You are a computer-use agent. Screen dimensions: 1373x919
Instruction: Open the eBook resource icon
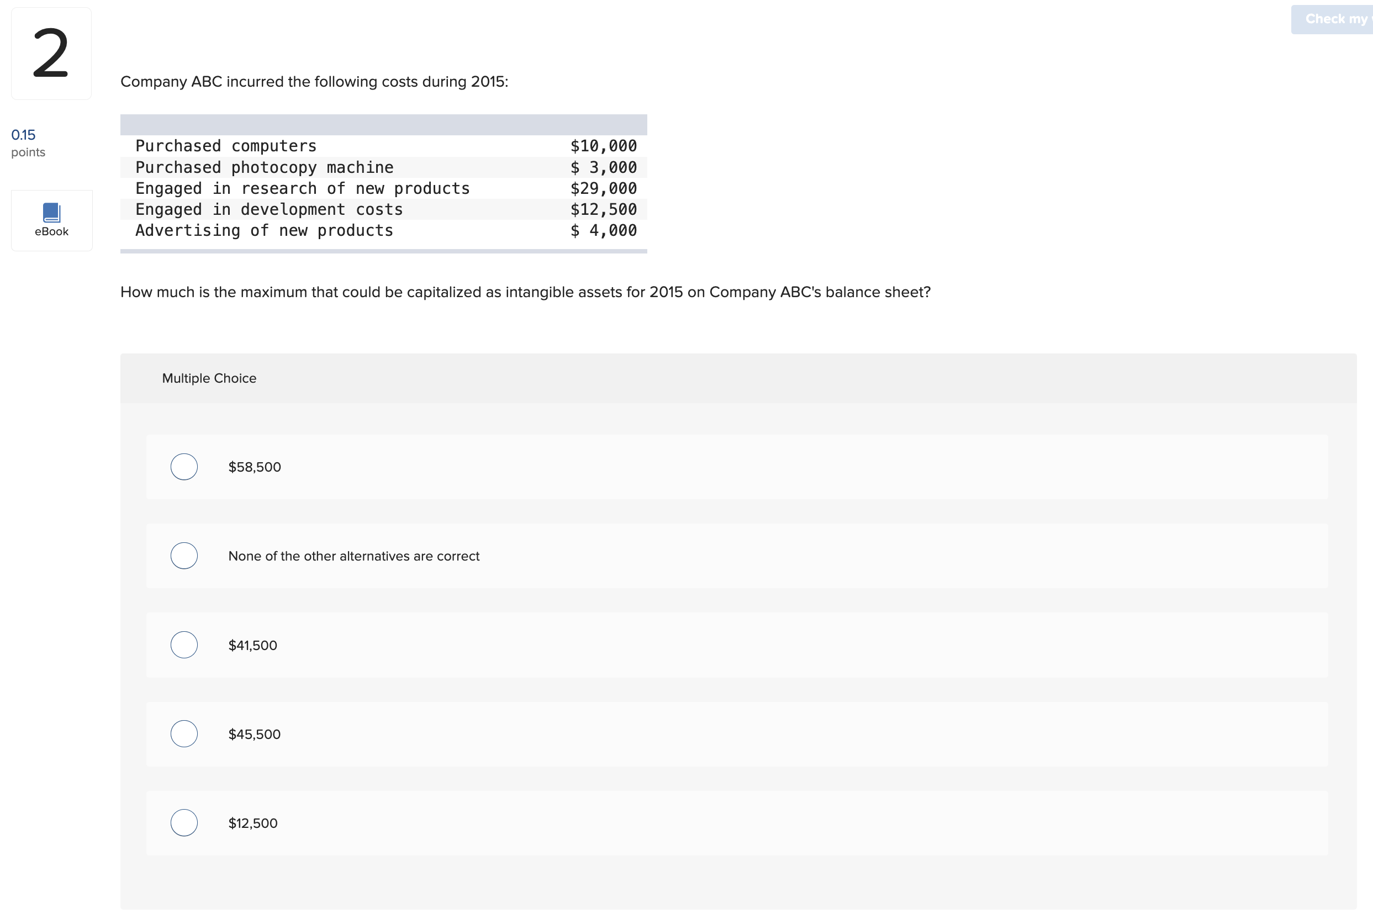click(51, 212)
